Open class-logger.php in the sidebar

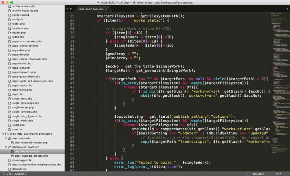click(22, 160)
